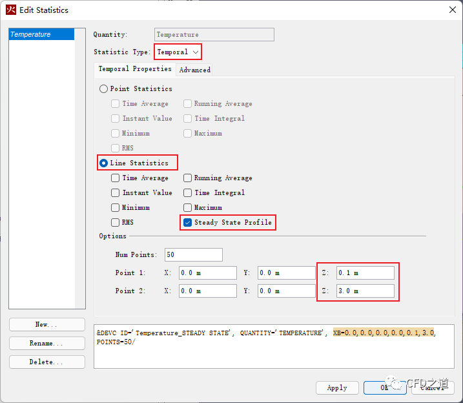
Task: Click the Delete... button
Action: (x=47, y=362)
